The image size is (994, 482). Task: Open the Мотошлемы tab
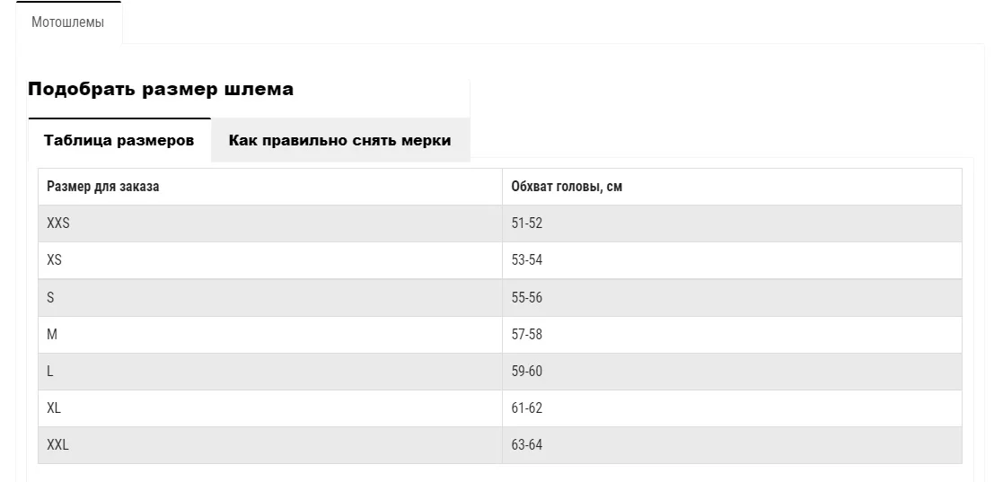click(x=68, y=22)
